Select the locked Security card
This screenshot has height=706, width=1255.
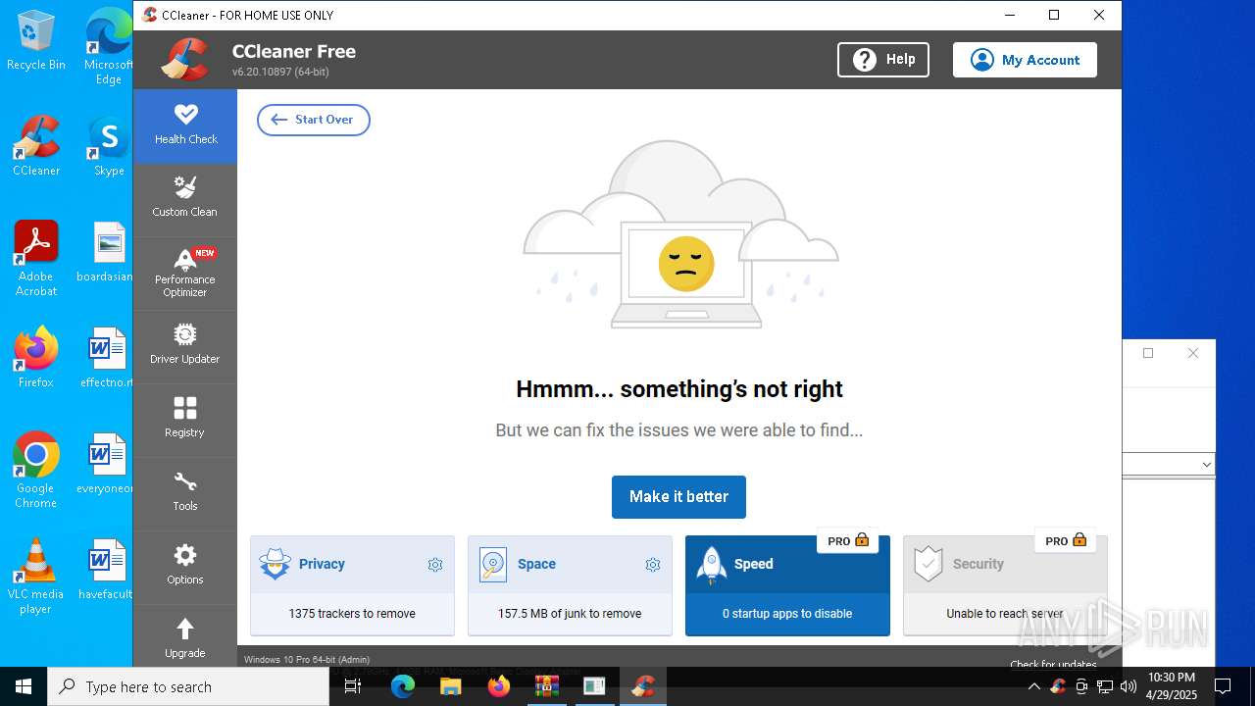[x=1005, y=585]
